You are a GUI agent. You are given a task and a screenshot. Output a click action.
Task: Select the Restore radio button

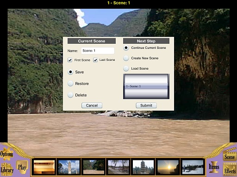[70, 83]
